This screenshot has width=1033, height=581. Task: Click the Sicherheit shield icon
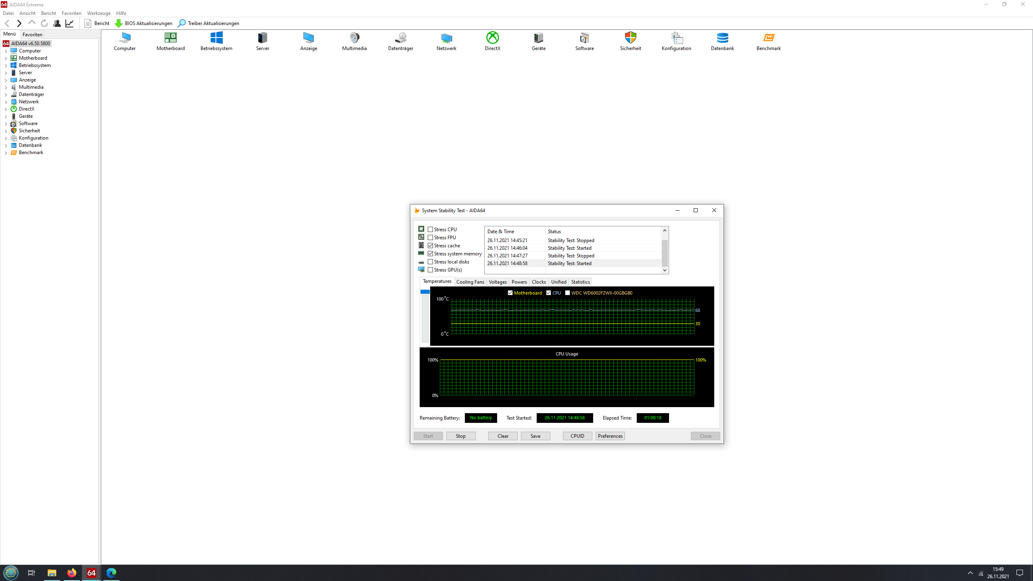[630, 38]
